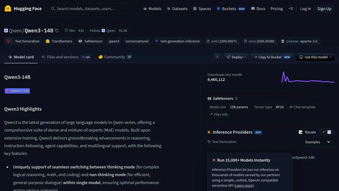Open the three-dots options menu
Viewport: 339px width, 191px height.
(x=217, y=57)
